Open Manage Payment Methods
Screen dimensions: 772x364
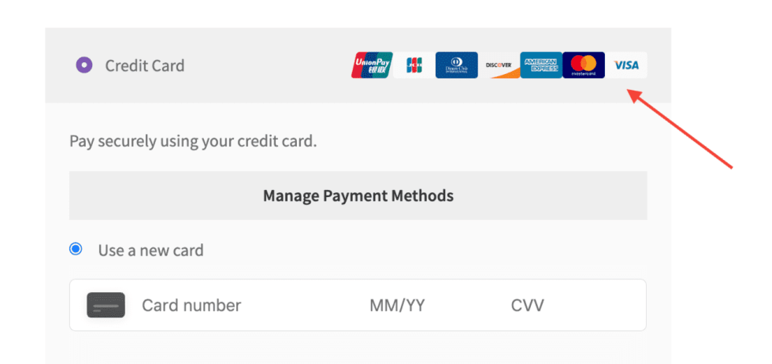point(358,195)
